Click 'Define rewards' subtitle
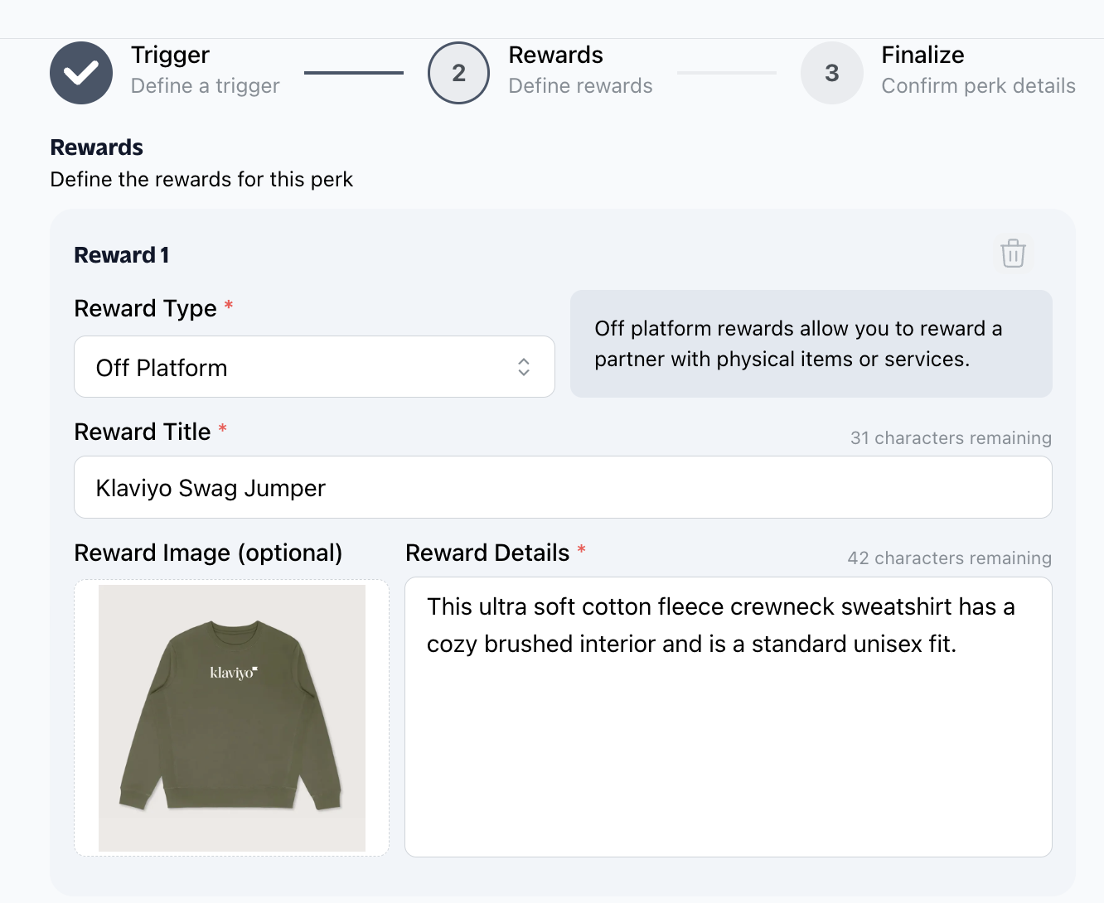Image resolution: width=1104 pixels, height=903 pixels. click(580, 85)
